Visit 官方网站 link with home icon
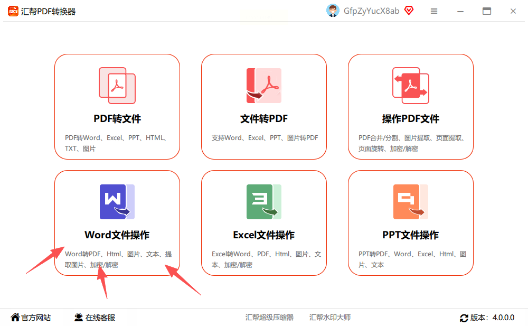The height and width of the screenshot is (326, 528). [x=31, y=318]
